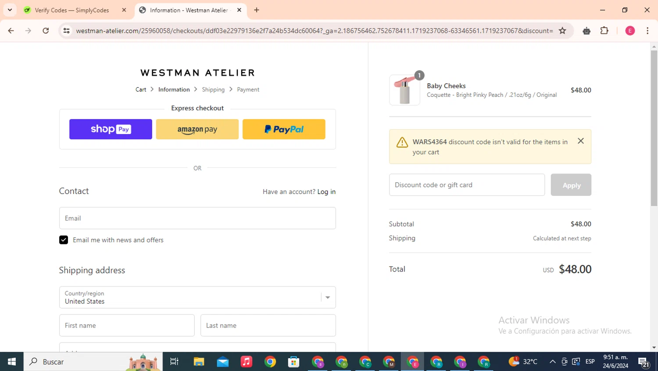
Task: Select Information breadcrumb step
Action: pos(174,89)
